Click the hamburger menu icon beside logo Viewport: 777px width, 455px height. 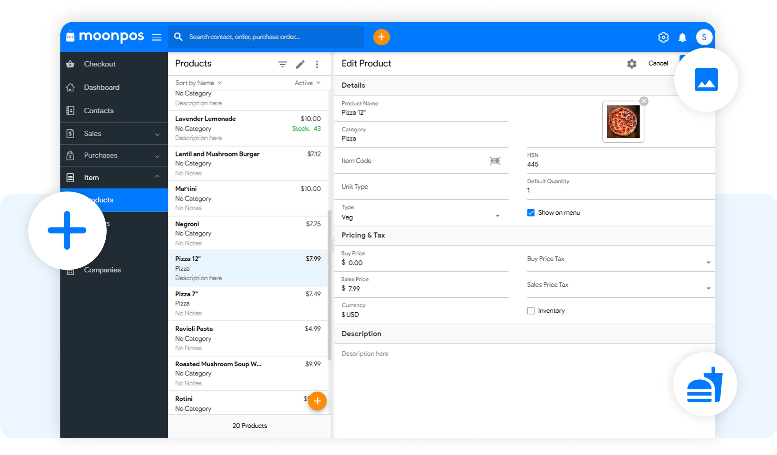coord(157,37)
